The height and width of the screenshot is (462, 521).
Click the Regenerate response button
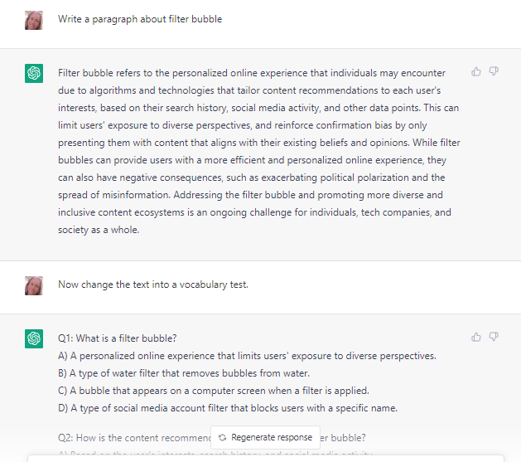tap(265, 437)
